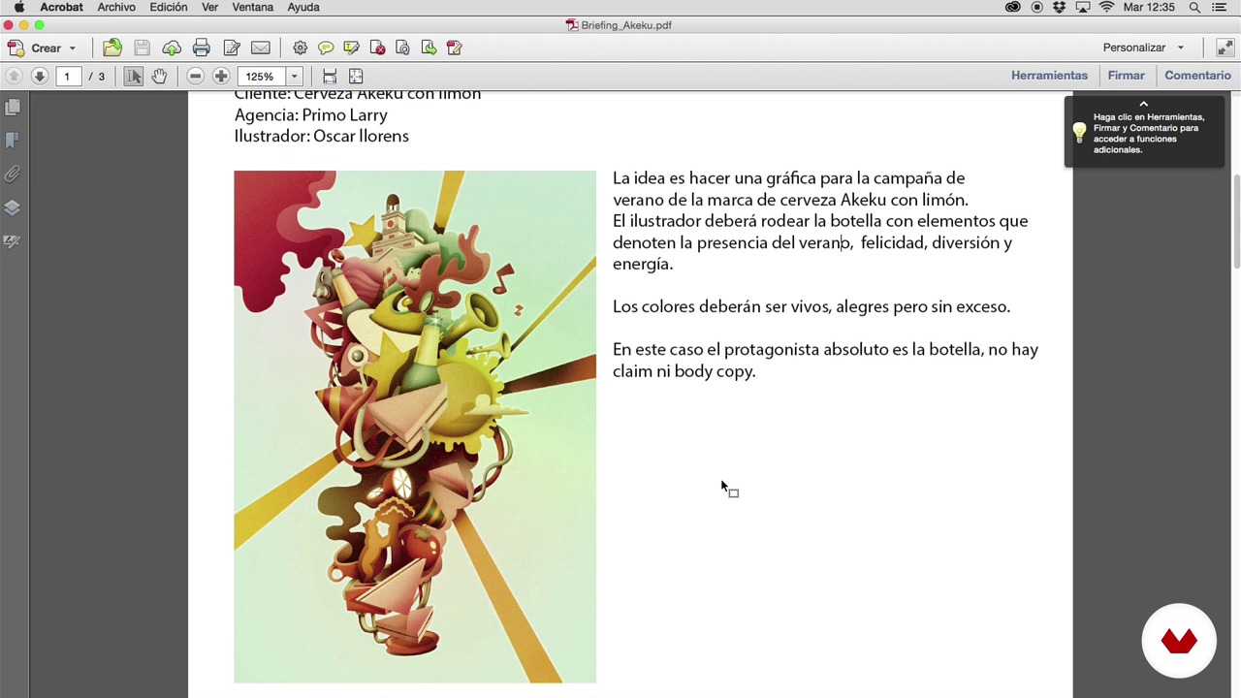The image size is (1241, 698).
Task: Click the 125% zoom value field
Action: [x=260, y=76]
